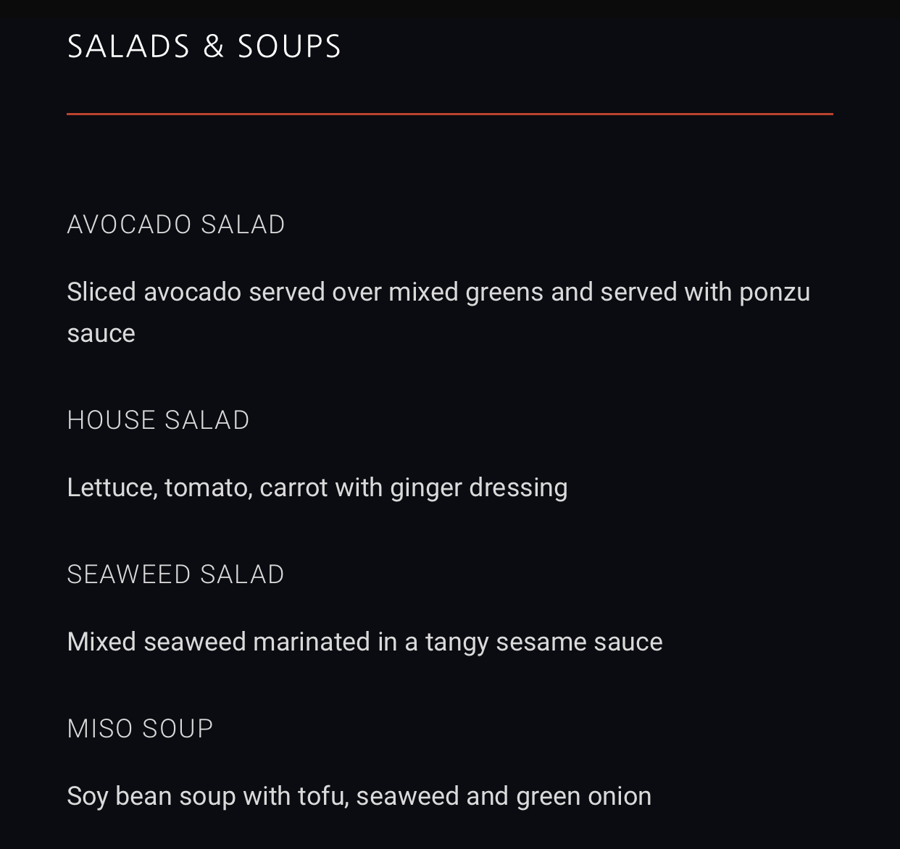
Task: Click the word "sauce" on the avocado description's second line
Action: coord(101,333)
